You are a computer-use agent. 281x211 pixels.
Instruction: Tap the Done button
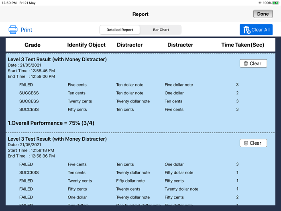(x=263, y=14)
